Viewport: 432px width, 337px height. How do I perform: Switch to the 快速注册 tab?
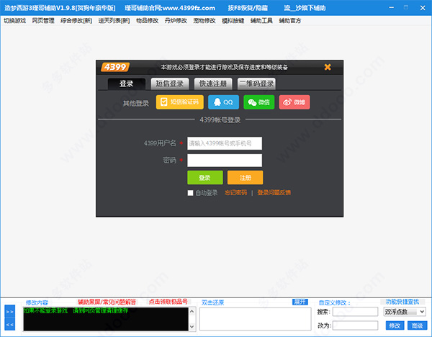click(x=213, y=84)
